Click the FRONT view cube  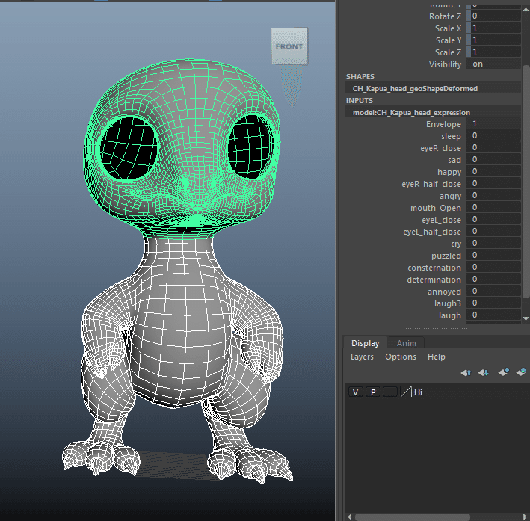click(x=289, y=46)
